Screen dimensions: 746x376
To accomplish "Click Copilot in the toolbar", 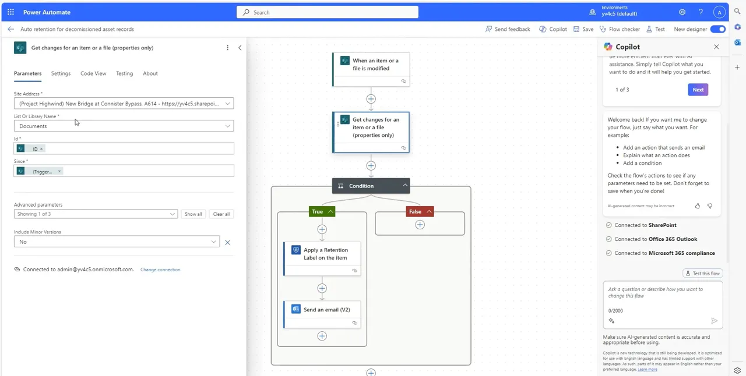I will (x=553, y=29).
